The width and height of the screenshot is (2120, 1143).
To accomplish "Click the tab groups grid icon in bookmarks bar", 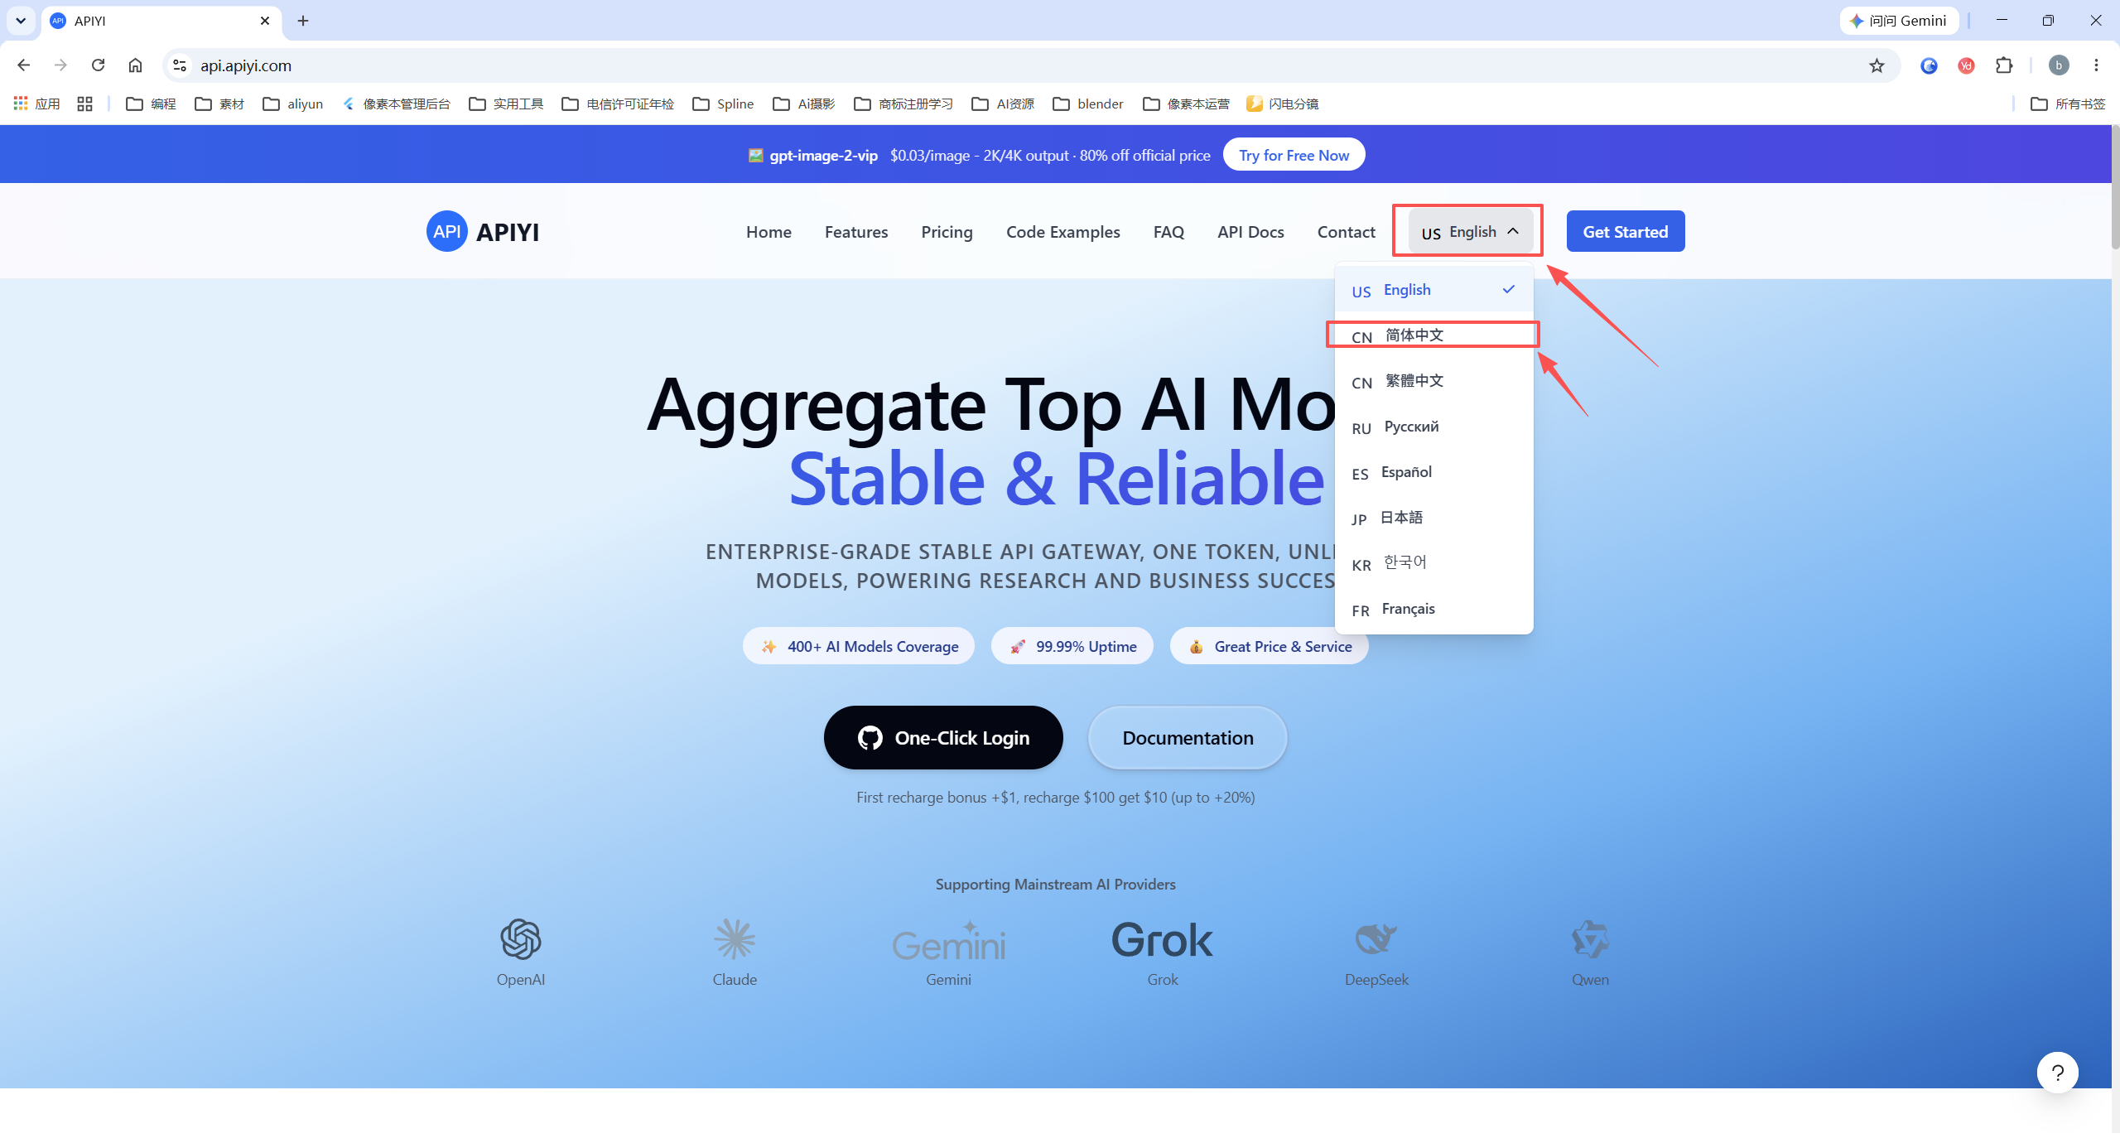I will (x=84, y=104).
